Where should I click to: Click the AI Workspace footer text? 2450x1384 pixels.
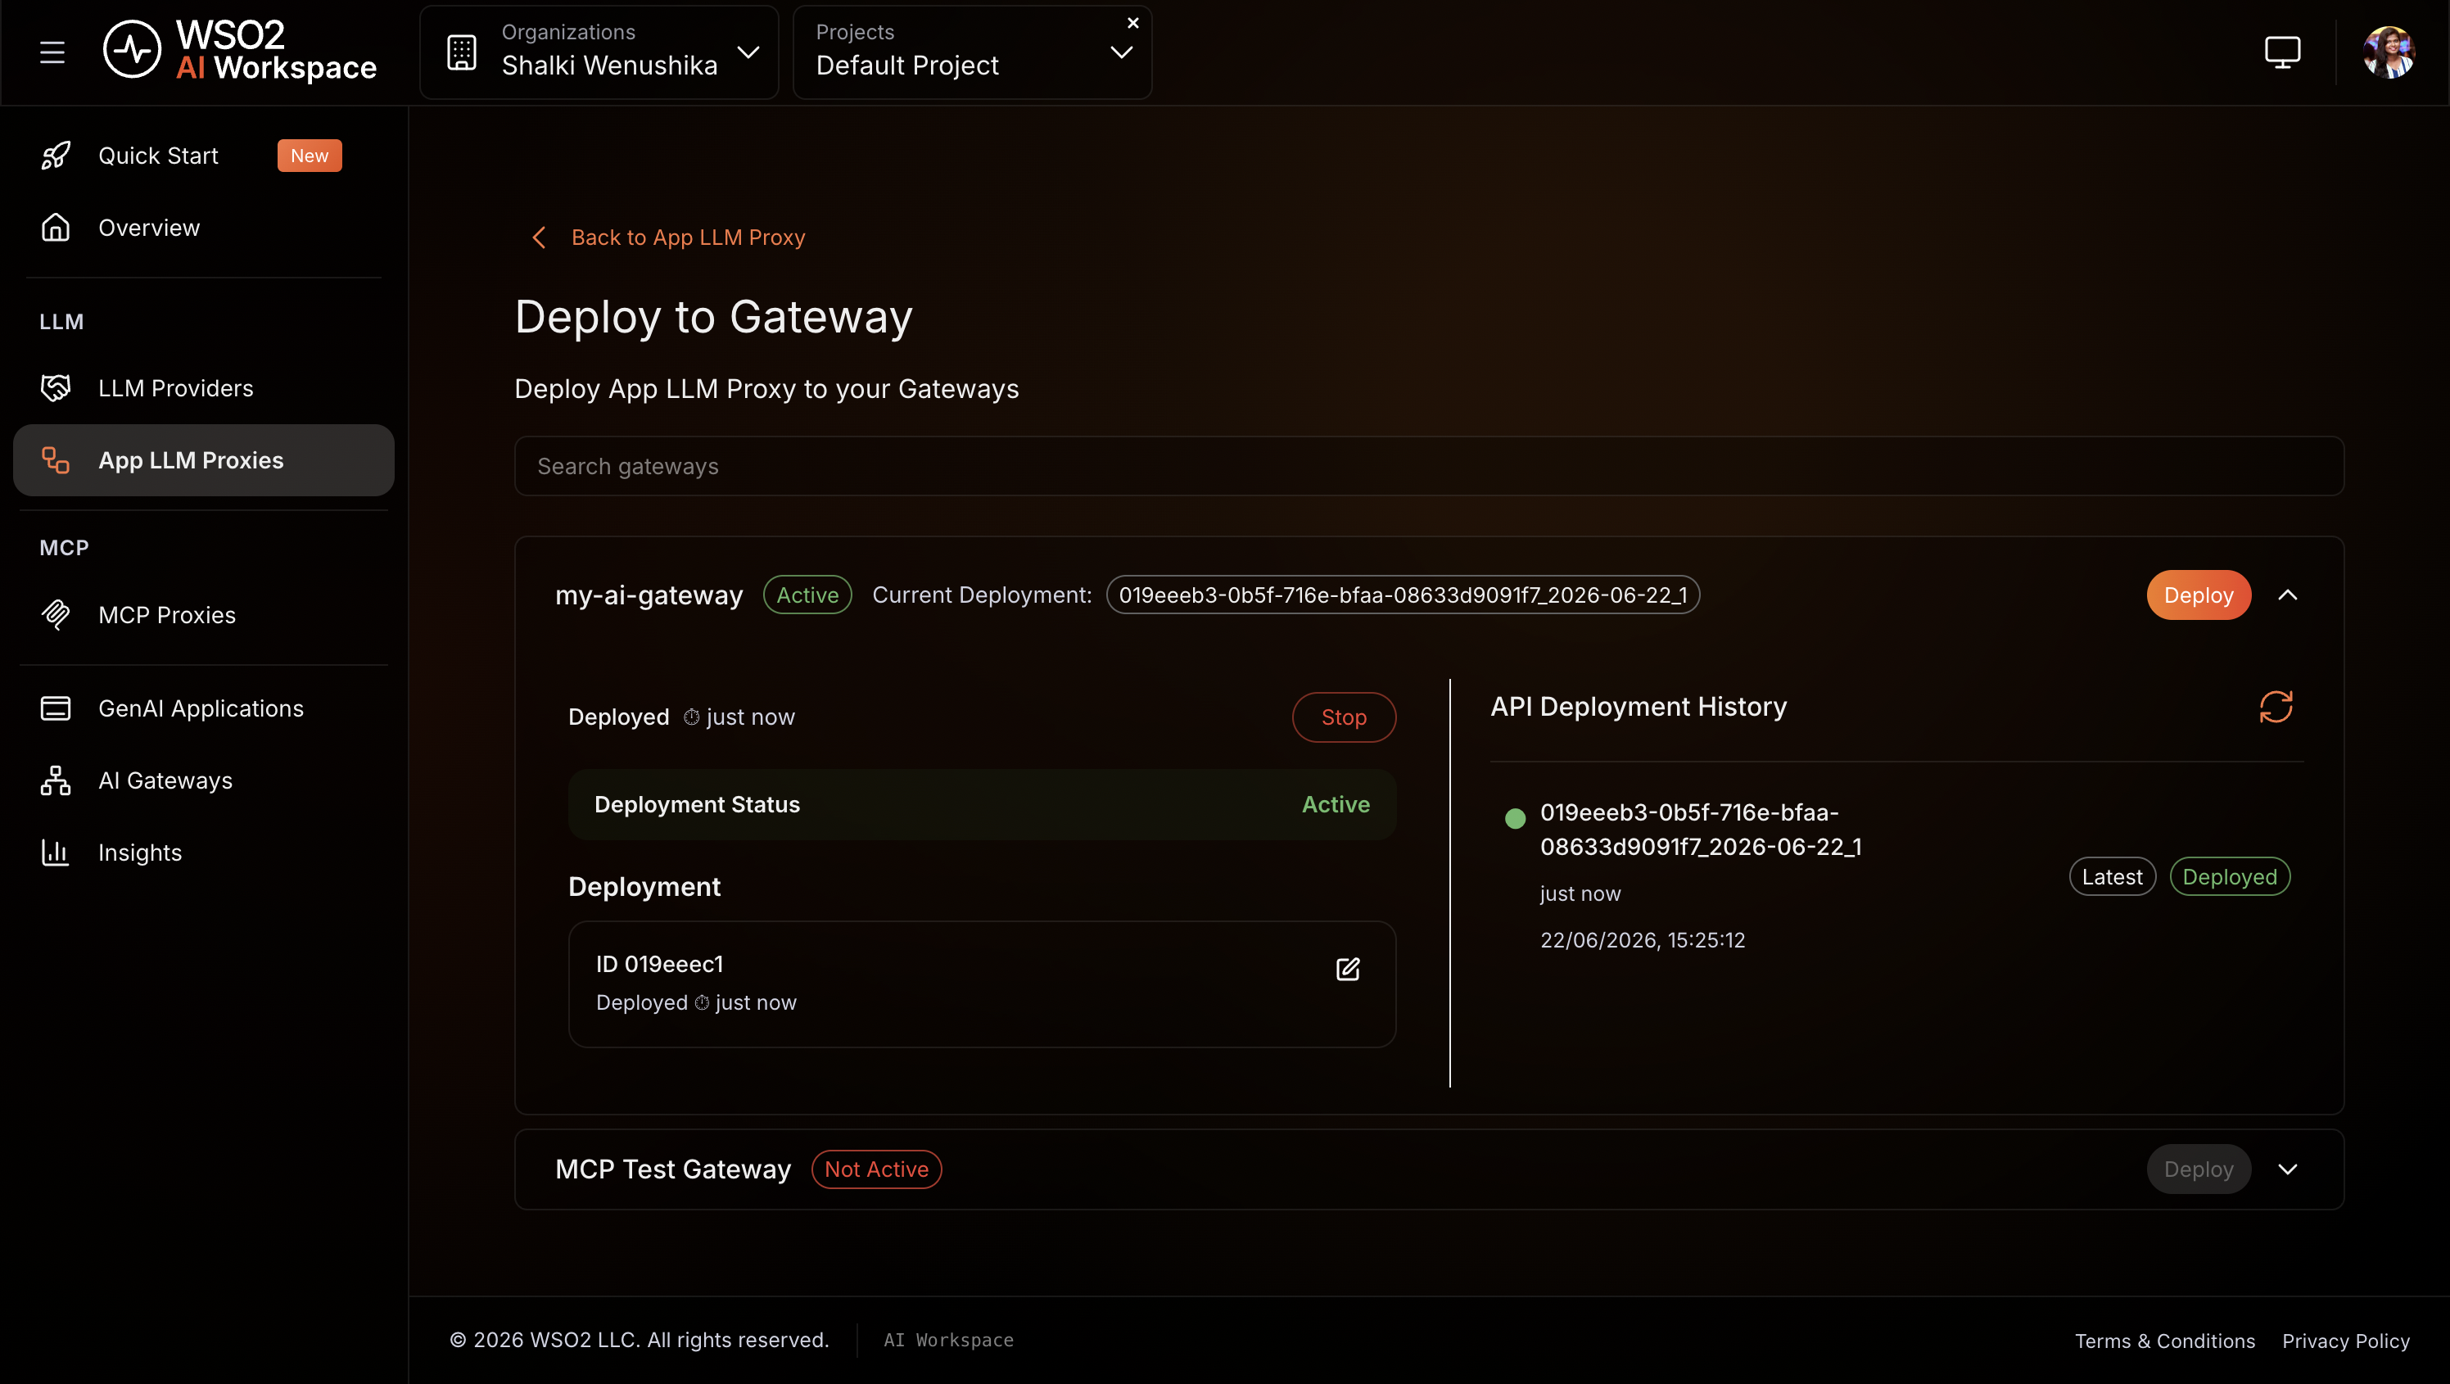pos(948,1341)
